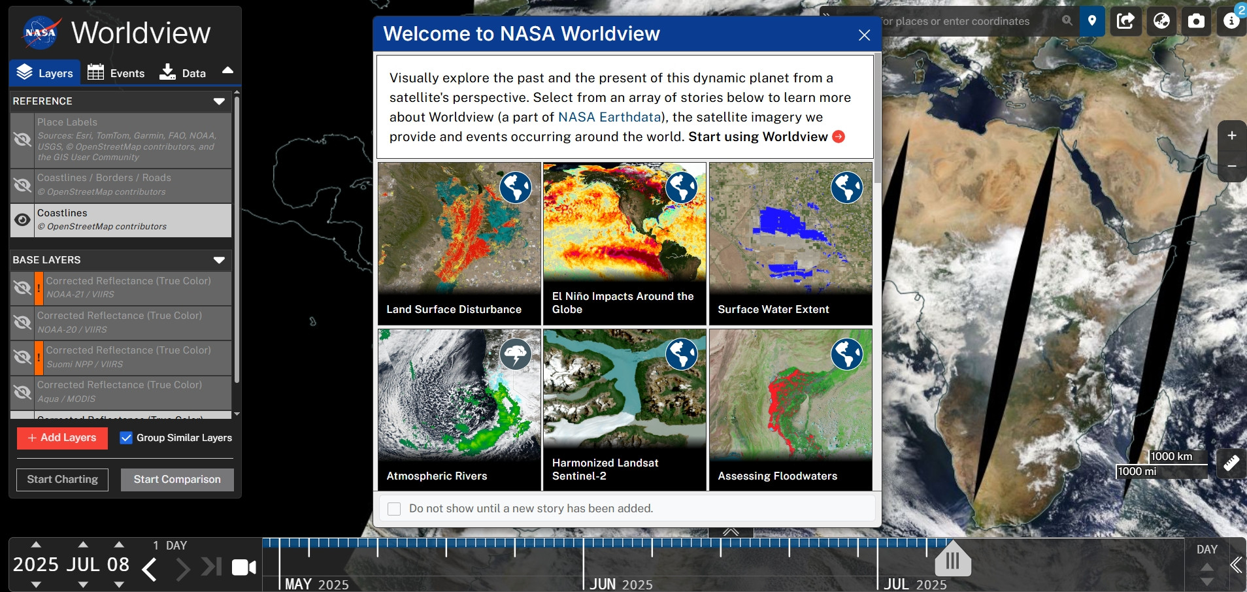
Task: Check Do not show until new story
Action: (x=394, y=508)
